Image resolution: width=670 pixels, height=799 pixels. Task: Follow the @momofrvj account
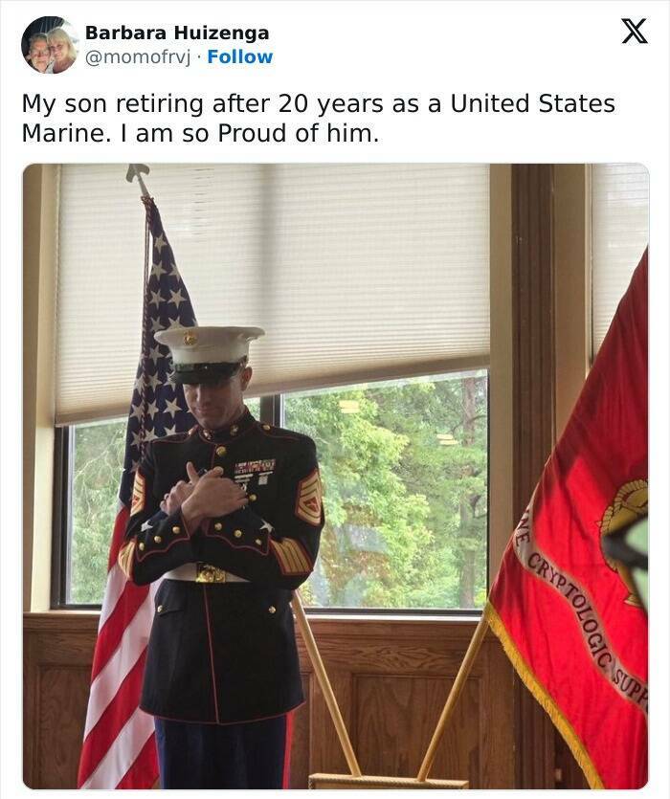tap(240, 57)
